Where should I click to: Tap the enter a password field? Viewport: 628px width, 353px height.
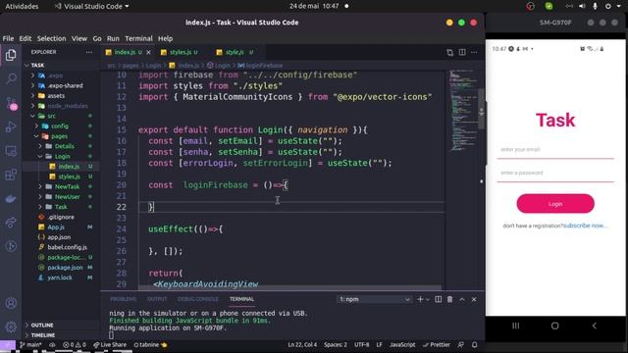click(555, 174)
